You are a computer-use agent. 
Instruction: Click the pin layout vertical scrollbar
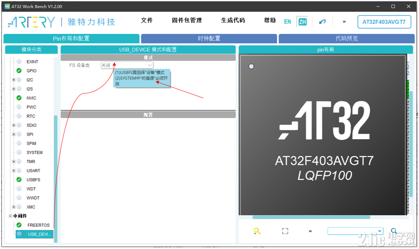coord(411,144)
